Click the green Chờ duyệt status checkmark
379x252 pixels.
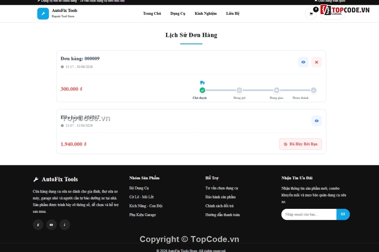pos(202,90)
